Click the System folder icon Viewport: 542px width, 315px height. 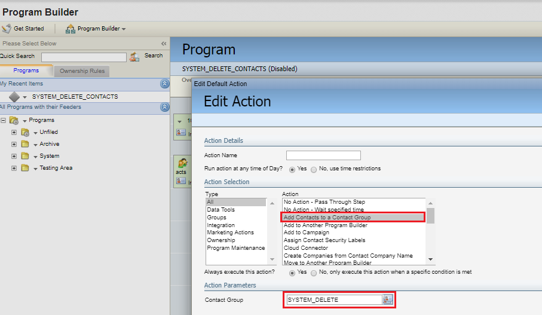coord(25,156)
